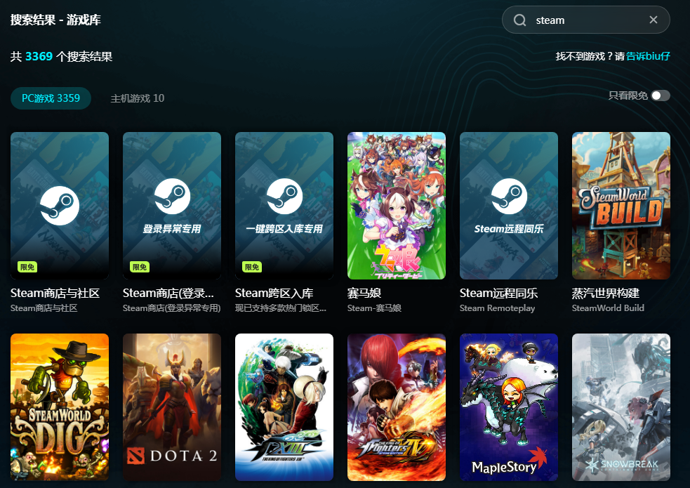Open the Snowbreak cover

tap(621, 407)
